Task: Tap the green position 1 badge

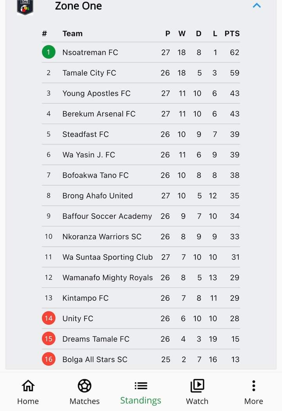Action: point(49,52)
